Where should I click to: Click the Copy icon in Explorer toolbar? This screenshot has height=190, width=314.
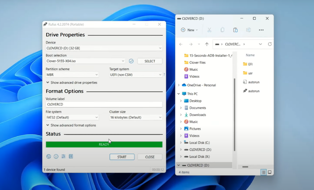coord(222,30)
